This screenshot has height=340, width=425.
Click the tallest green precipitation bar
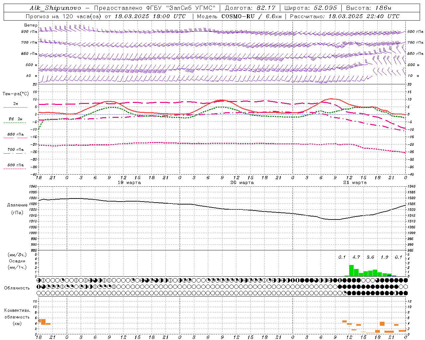(x=351, y=271)
